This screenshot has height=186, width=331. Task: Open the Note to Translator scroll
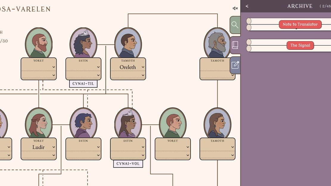[x=300, y=24]
